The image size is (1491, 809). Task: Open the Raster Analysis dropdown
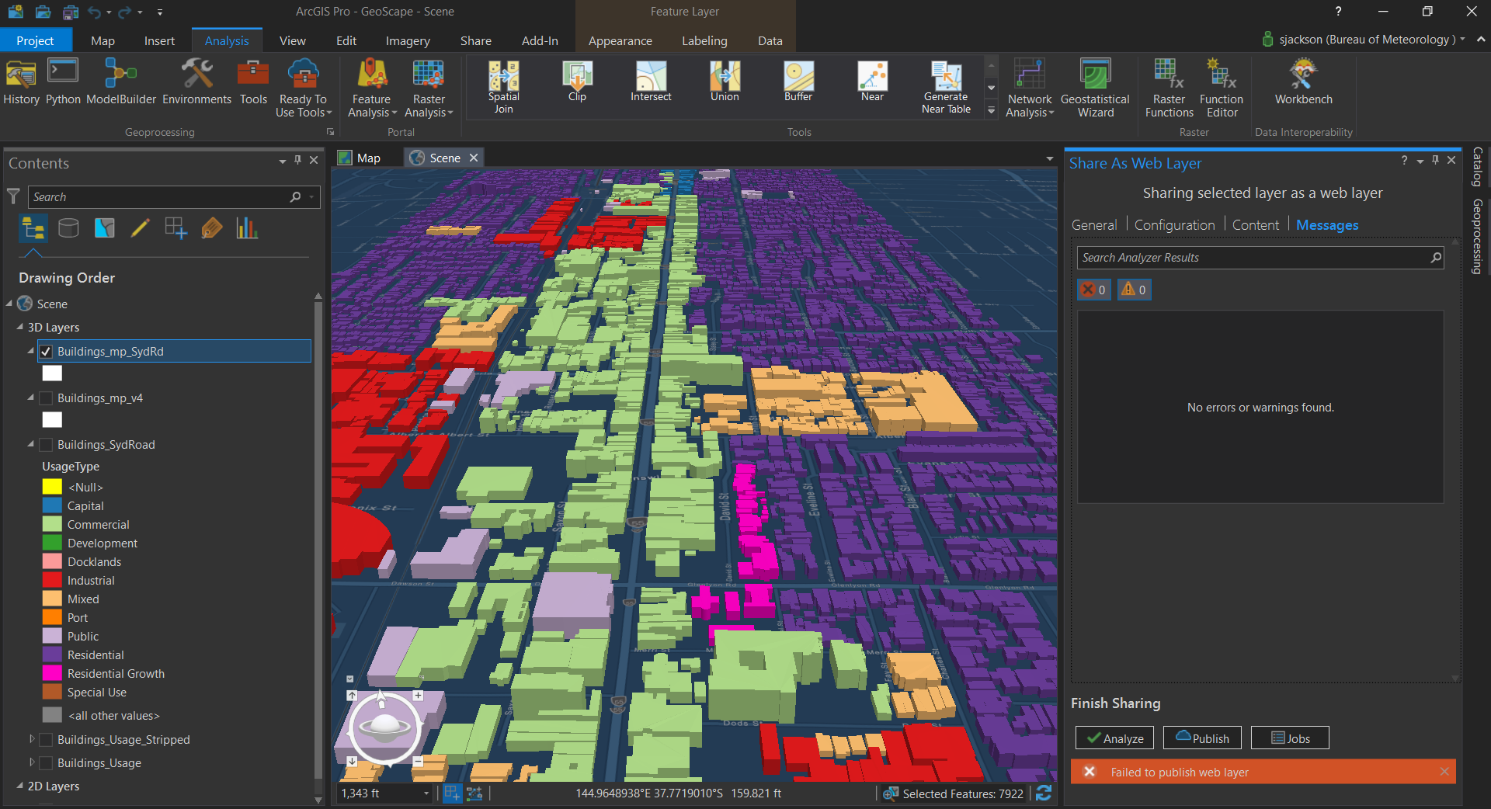coord(429,89)
